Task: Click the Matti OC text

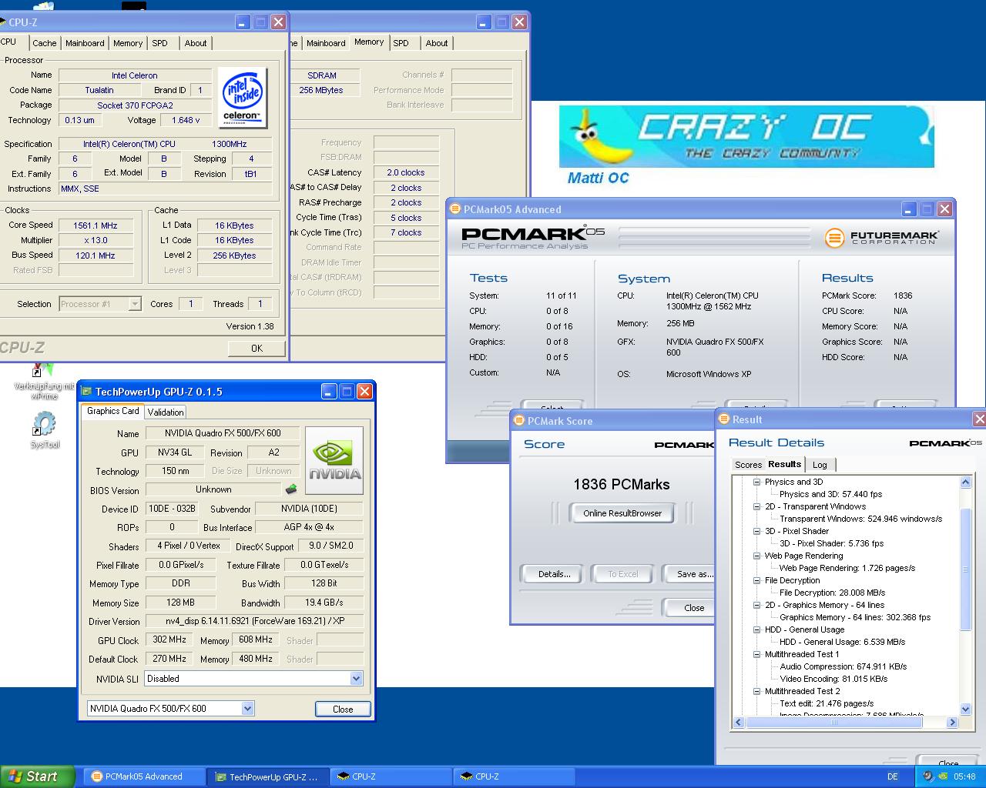Action: tap(598, 178)
